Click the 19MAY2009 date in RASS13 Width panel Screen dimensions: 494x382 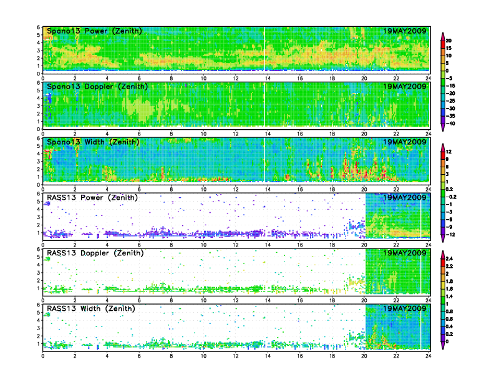(x=405, y=308)
